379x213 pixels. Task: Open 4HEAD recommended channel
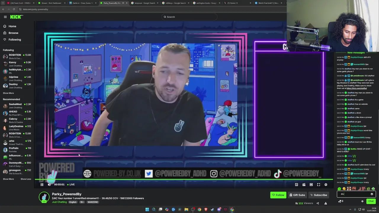pos(17,113)
